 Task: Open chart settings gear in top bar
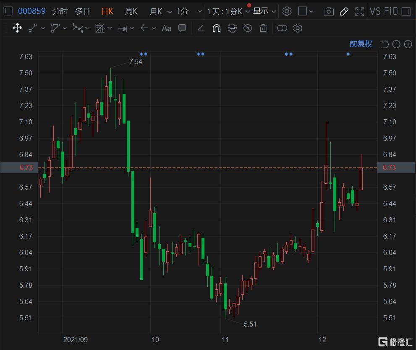click(x=287, y=11)
